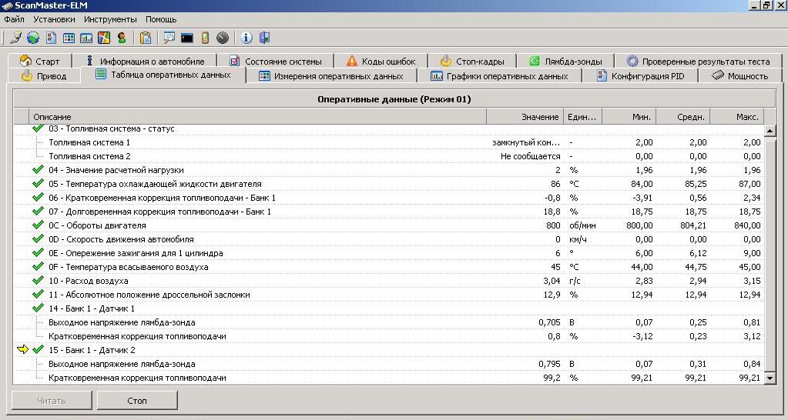Click the globe icon in the toolbar
This screenshot has width=788, height=420.
(x=33, y=38)
